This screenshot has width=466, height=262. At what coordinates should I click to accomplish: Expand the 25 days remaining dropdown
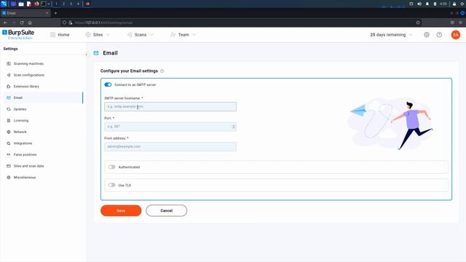(x=391, y=35)
